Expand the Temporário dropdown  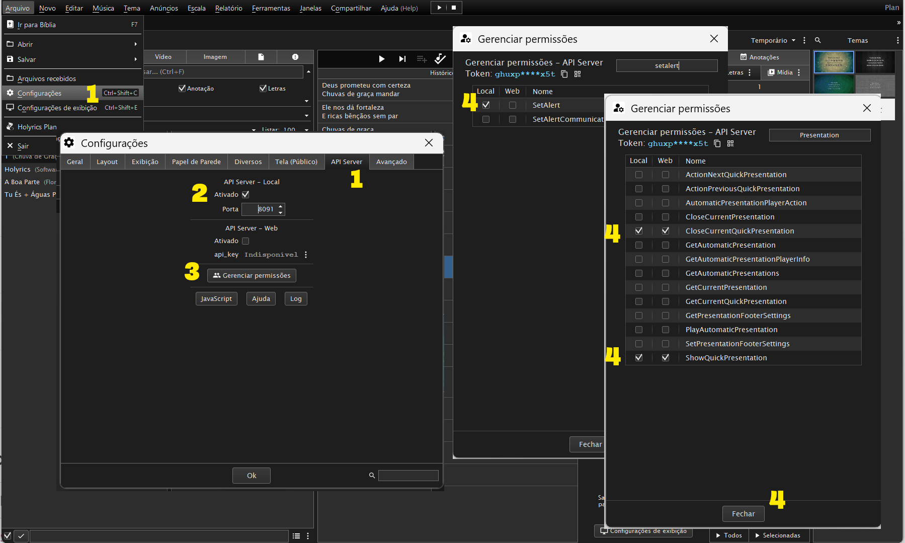793,40
